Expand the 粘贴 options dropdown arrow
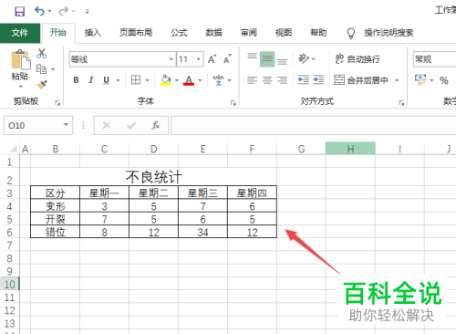 click(x=21, y=87)
